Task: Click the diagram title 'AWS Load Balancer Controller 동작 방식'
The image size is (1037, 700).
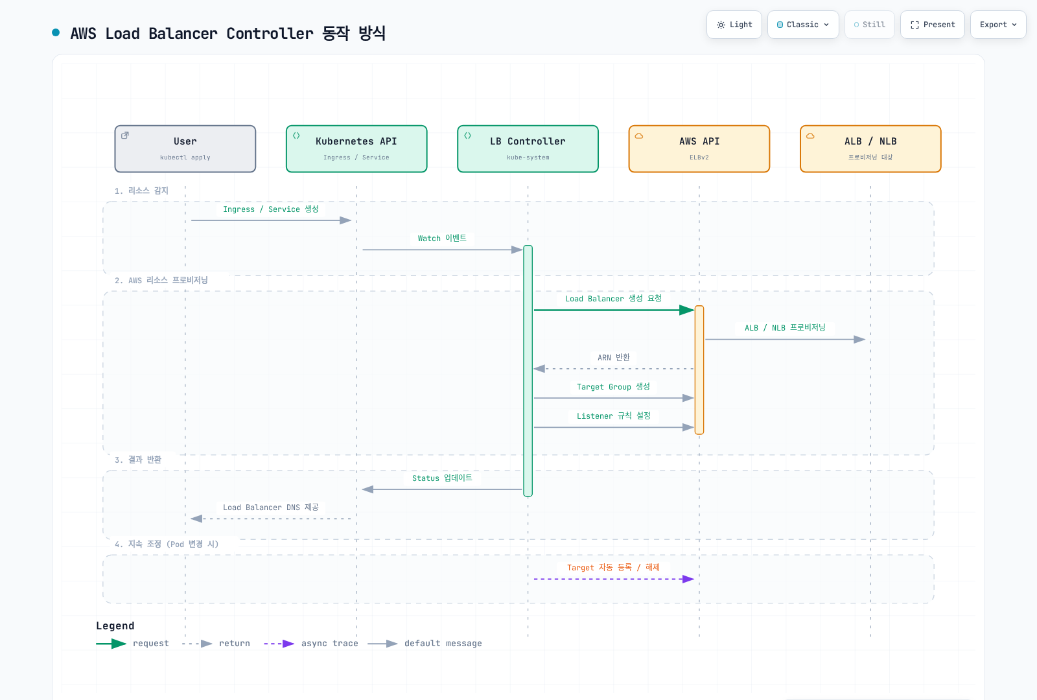Action: click(x=228, y=33)
